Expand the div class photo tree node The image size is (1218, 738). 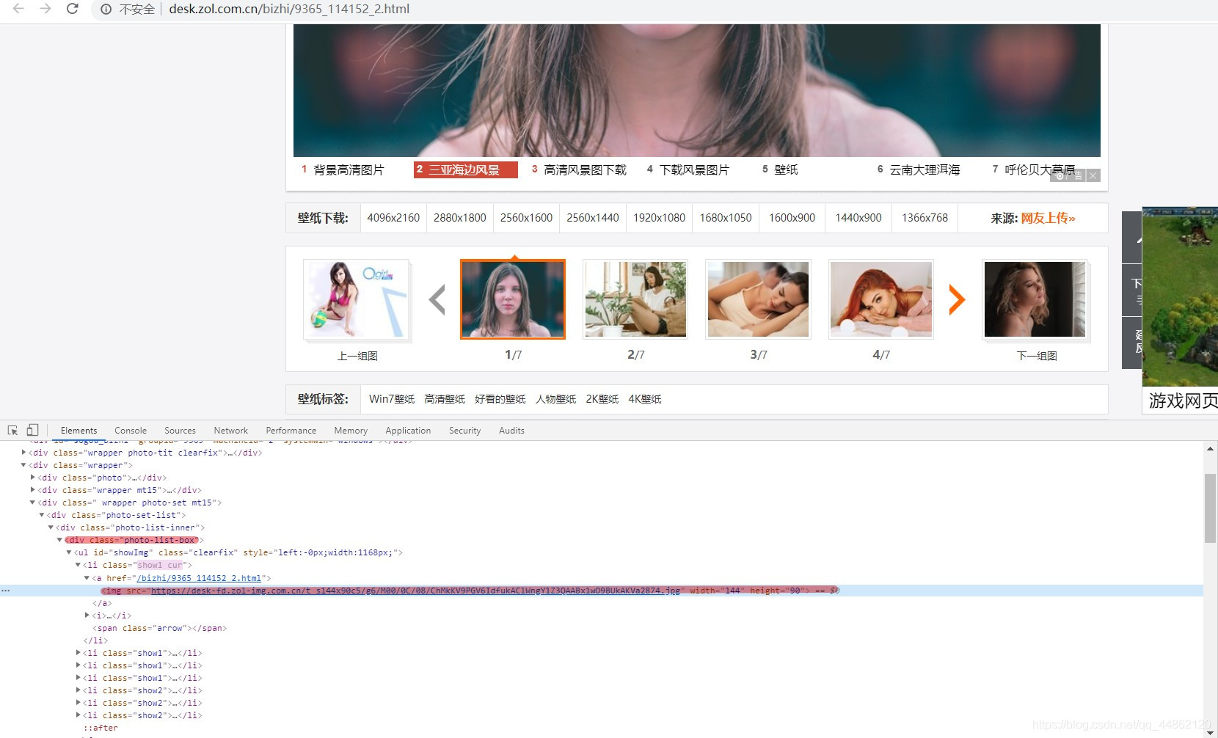(x=33, y=478)
